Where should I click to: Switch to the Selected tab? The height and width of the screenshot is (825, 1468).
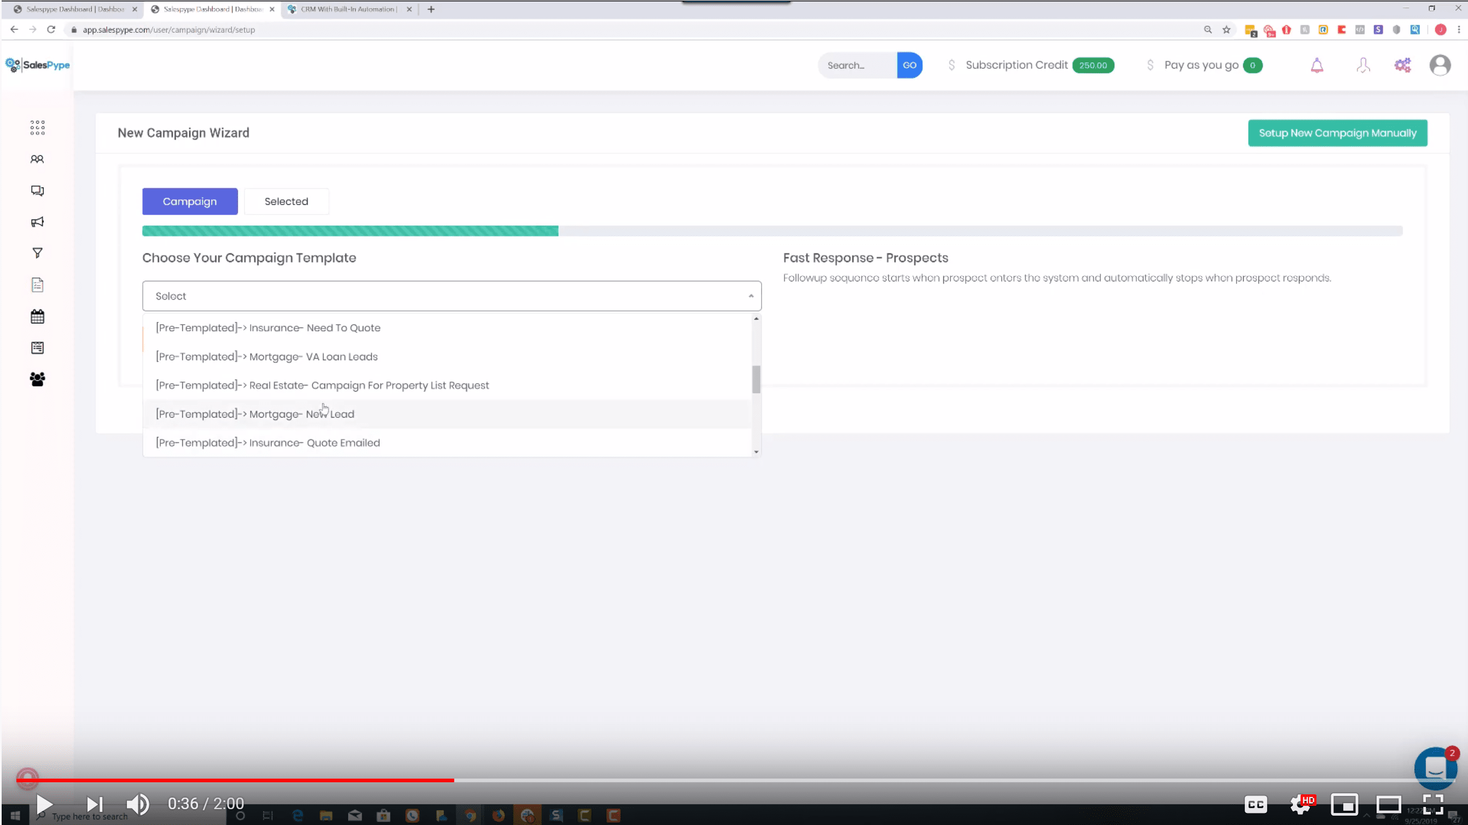[x=286, y=201]
